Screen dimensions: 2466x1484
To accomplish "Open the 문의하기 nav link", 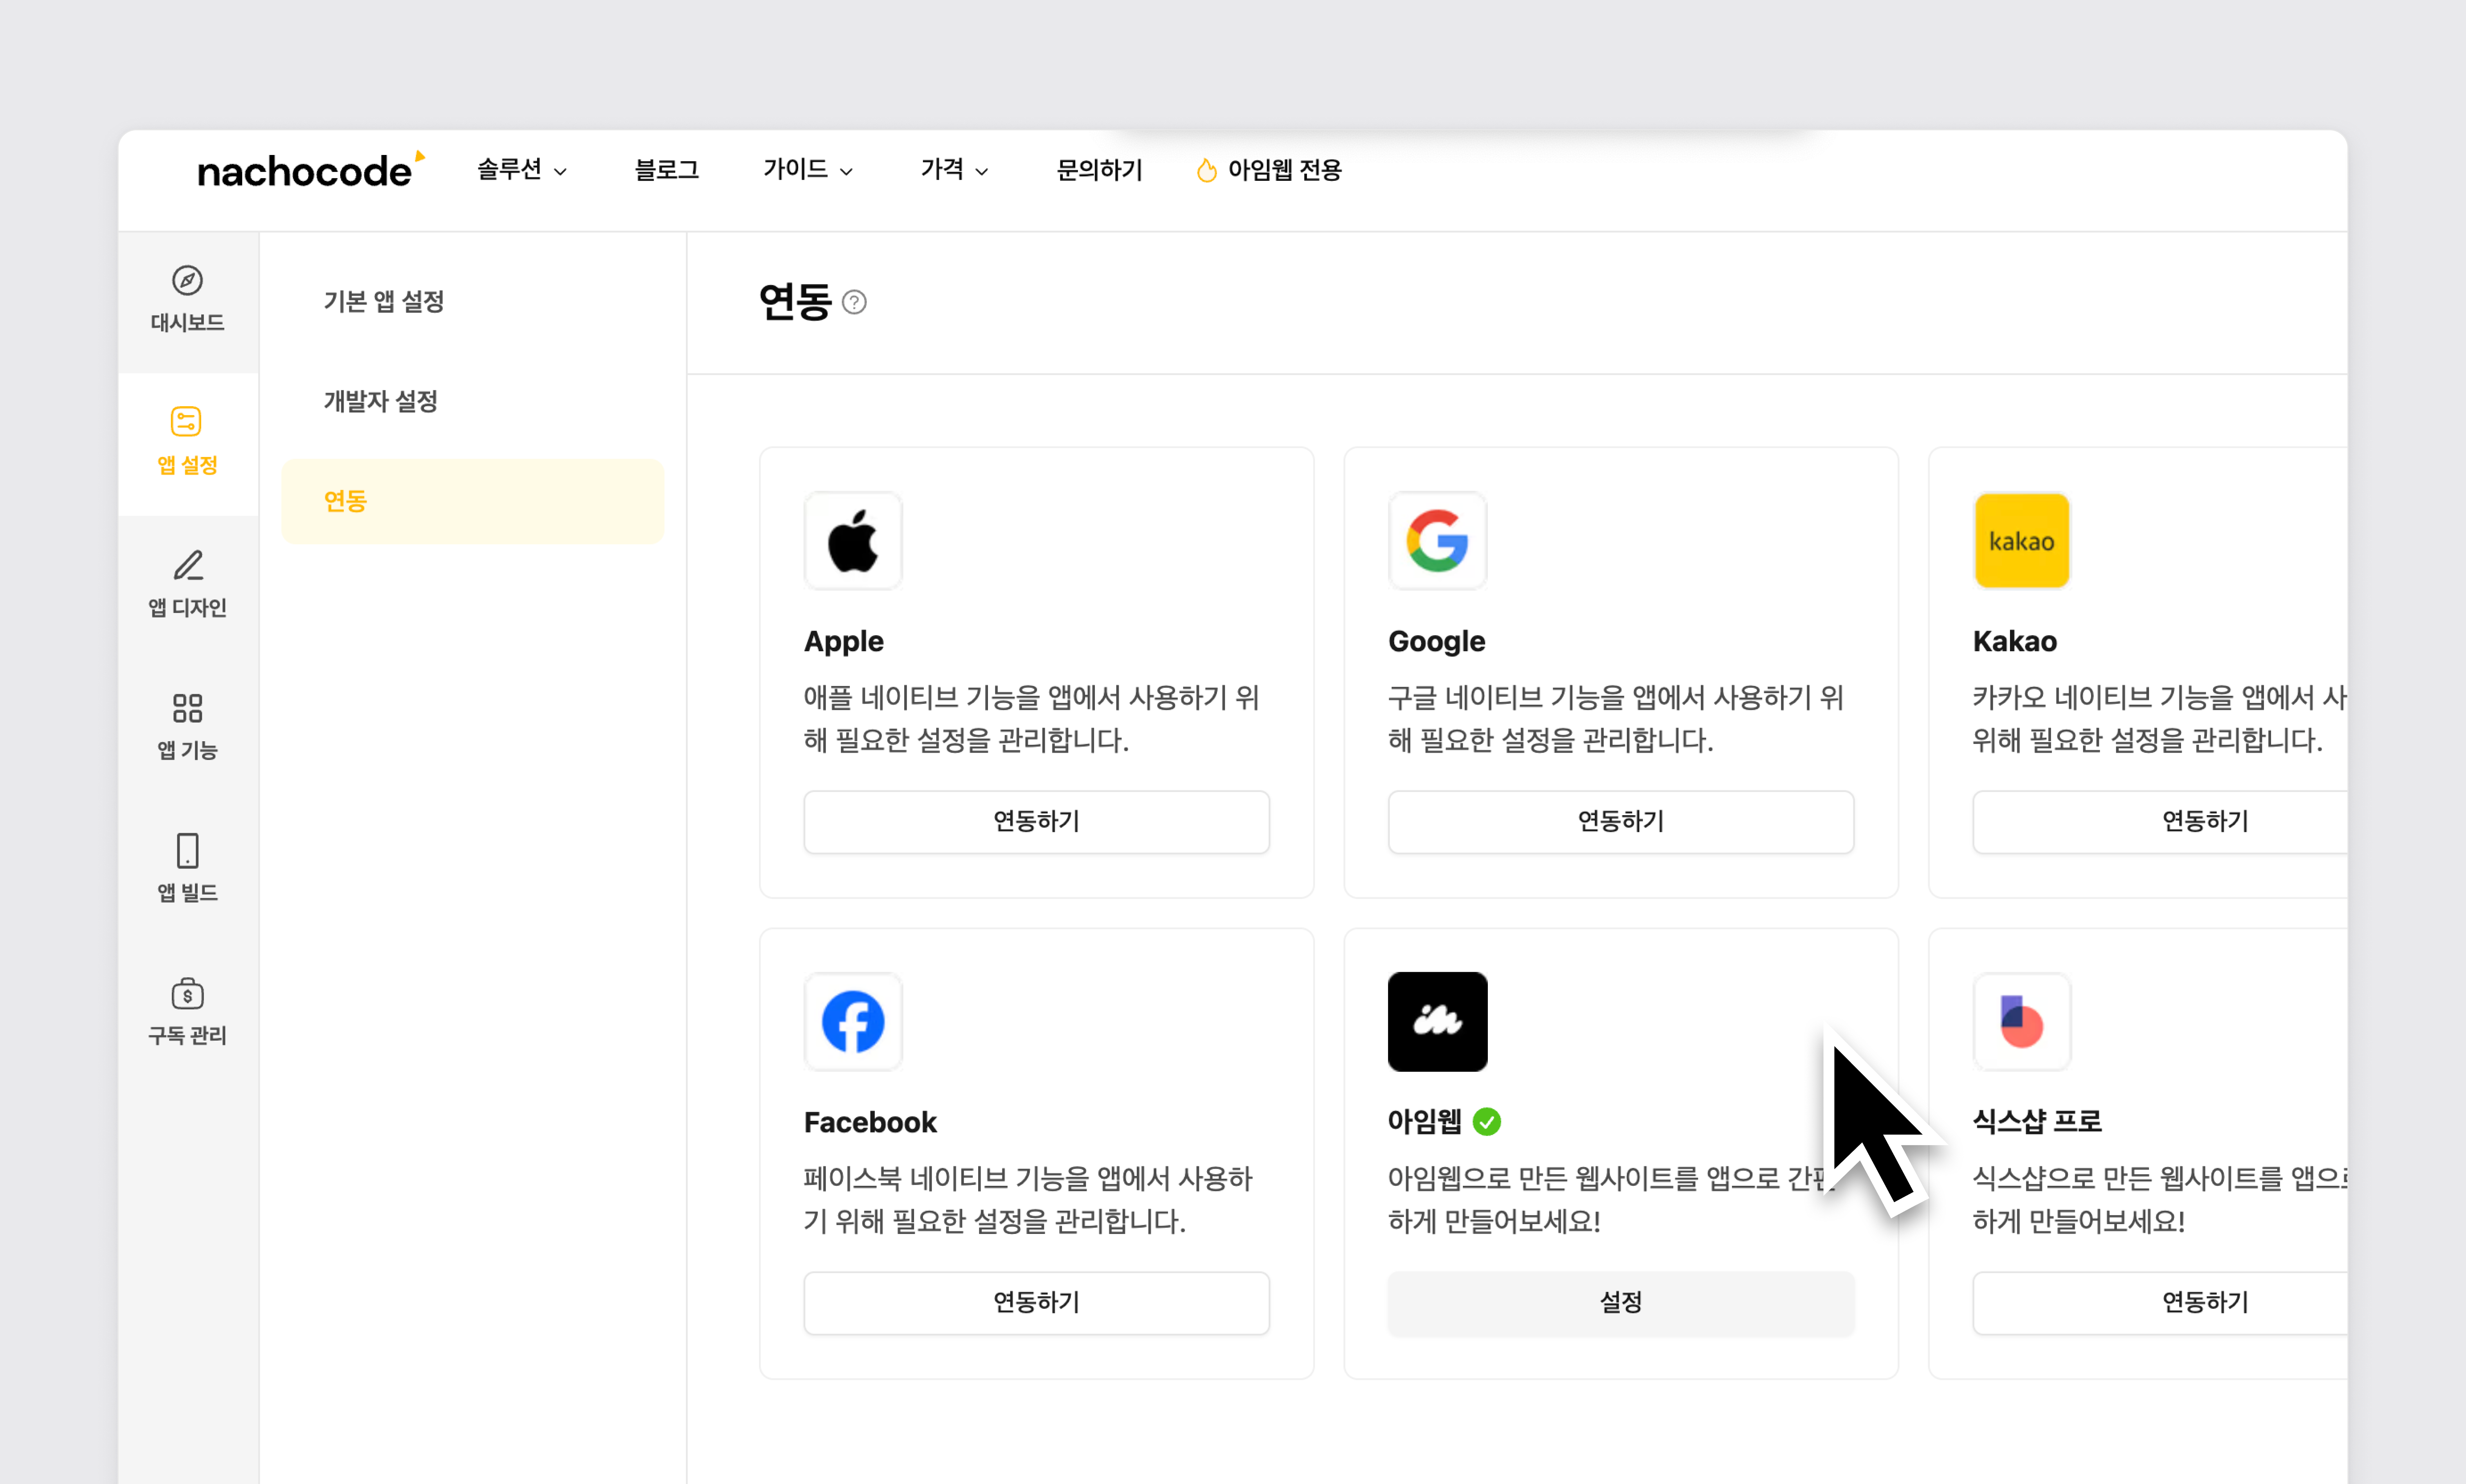I will pos(1099,170).
